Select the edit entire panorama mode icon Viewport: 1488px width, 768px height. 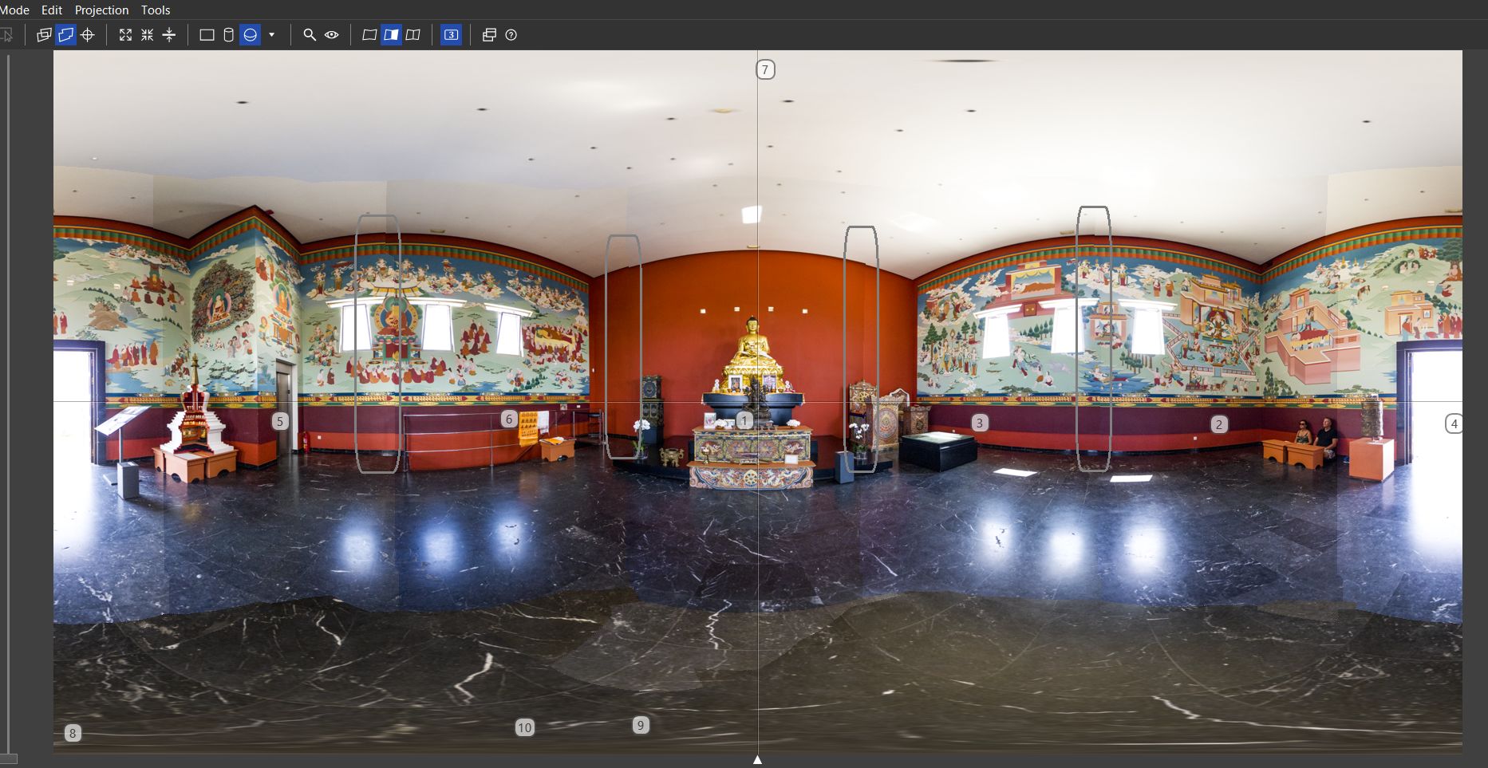(65, 35)
